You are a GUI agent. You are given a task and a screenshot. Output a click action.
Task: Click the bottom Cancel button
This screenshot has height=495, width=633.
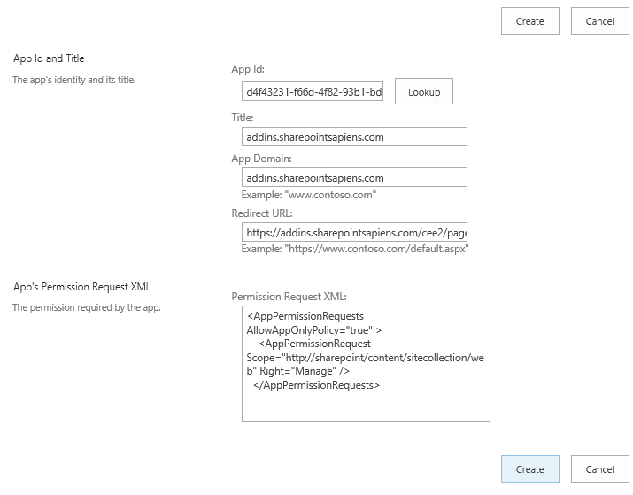(600, 468)
